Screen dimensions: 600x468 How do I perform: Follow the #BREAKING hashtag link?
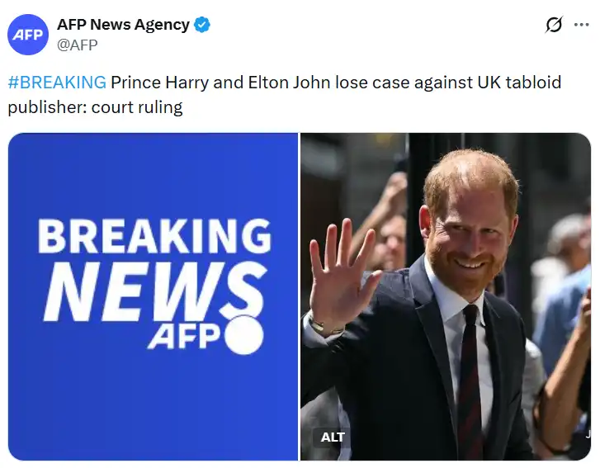tap(57, 83)
